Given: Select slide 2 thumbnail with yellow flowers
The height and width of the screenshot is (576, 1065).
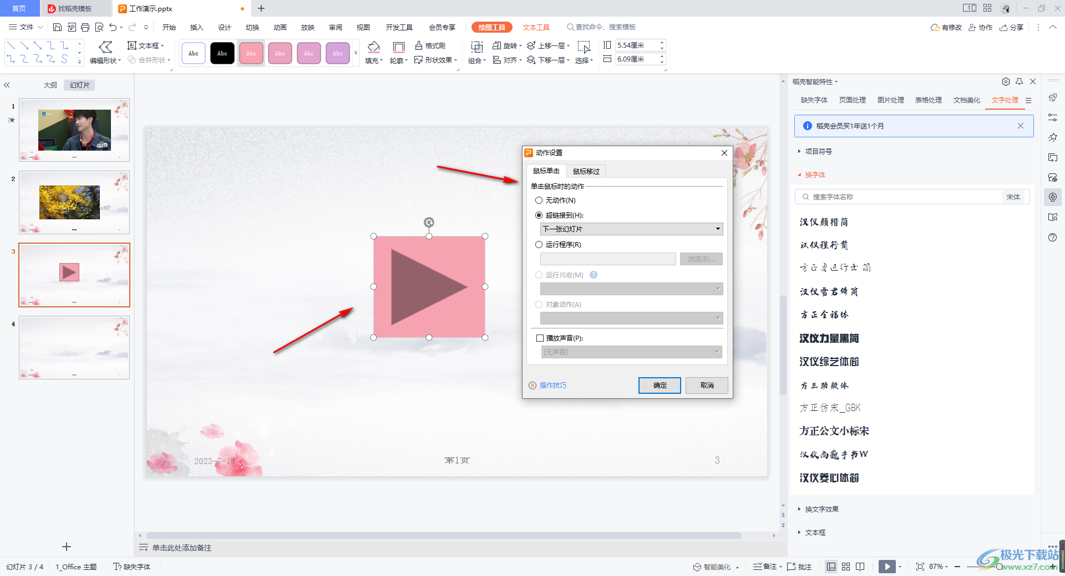Looking at the screenshot, I should point(74,202).
